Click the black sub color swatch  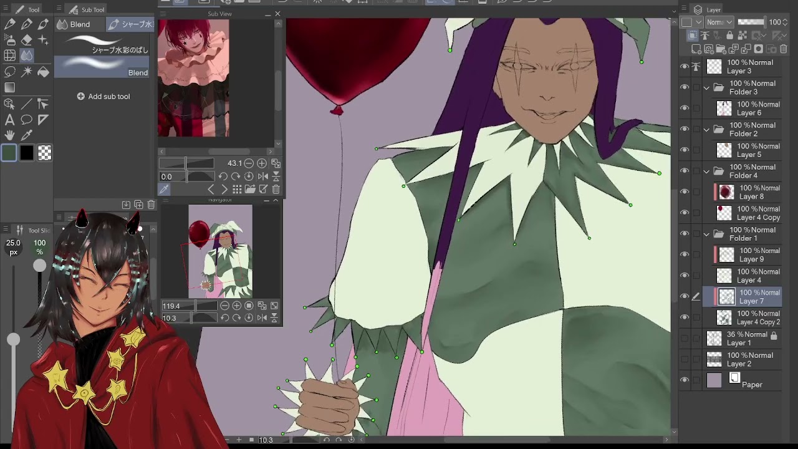pos(27,153)
